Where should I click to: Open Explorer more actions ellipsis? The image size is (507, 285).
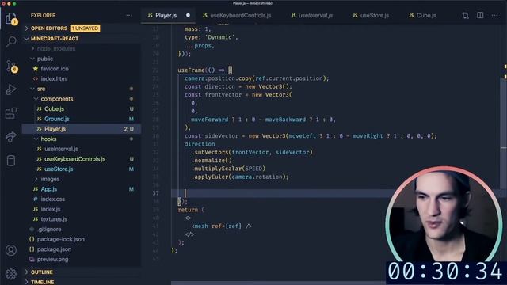pyautogui.click(x=129, y=16)
